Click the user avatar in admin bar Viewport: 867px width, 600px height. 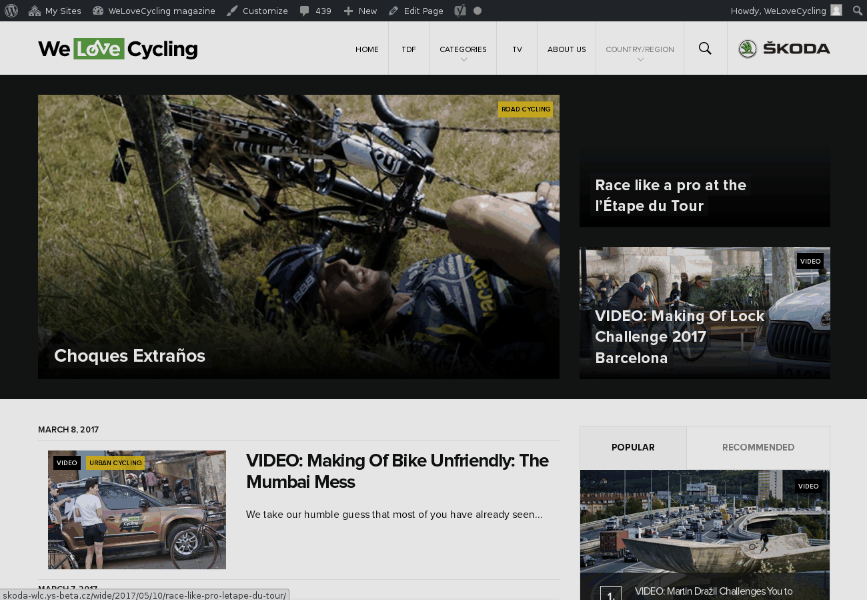(x=836, y=11)
